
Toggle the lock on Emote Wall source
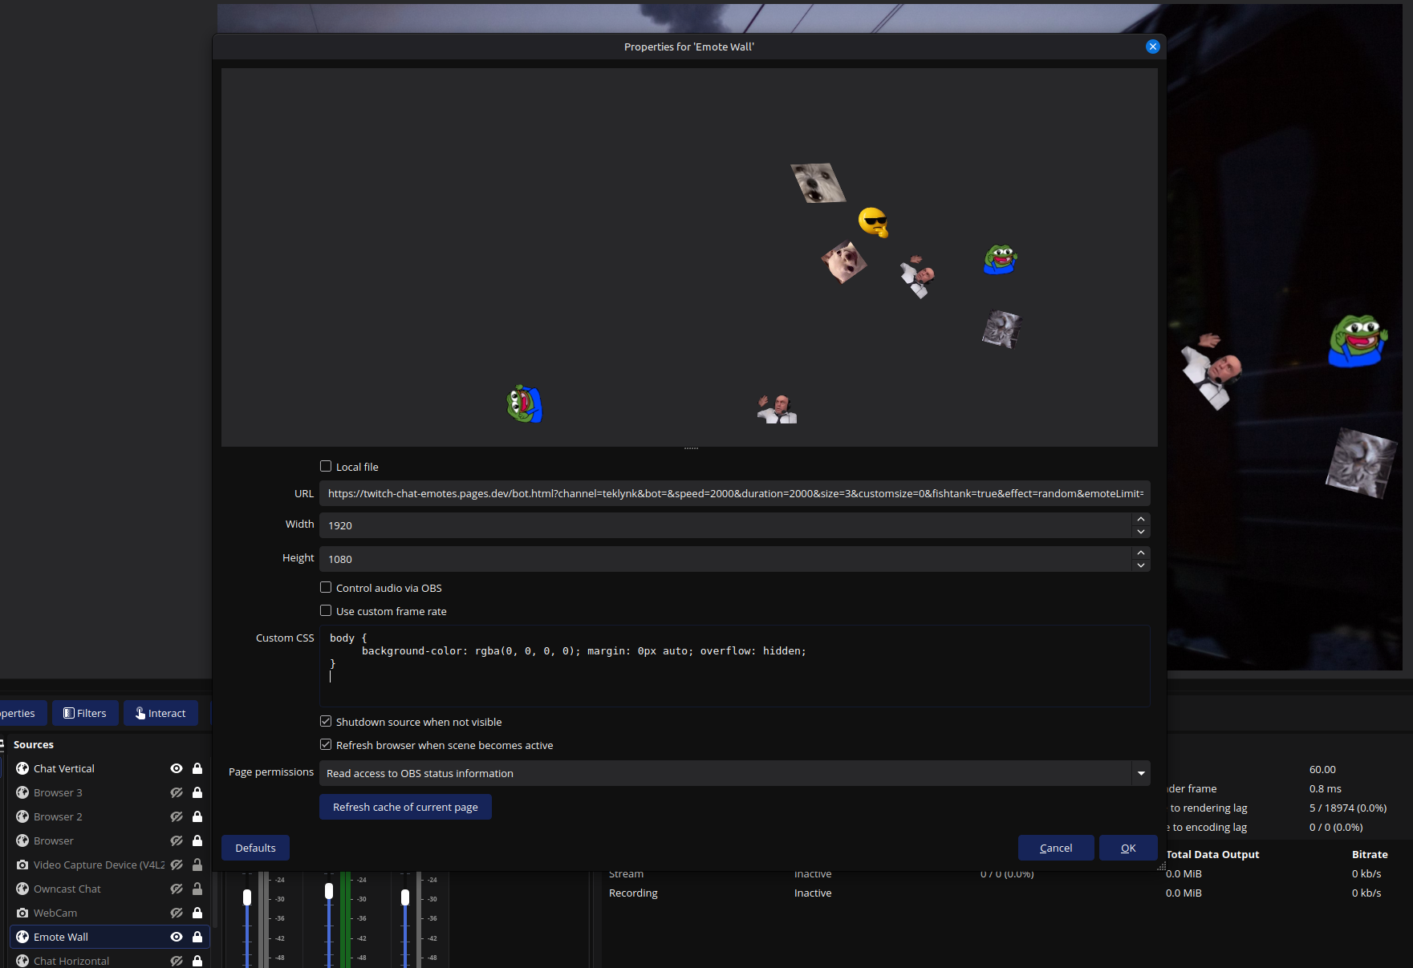tap(197, 937)
